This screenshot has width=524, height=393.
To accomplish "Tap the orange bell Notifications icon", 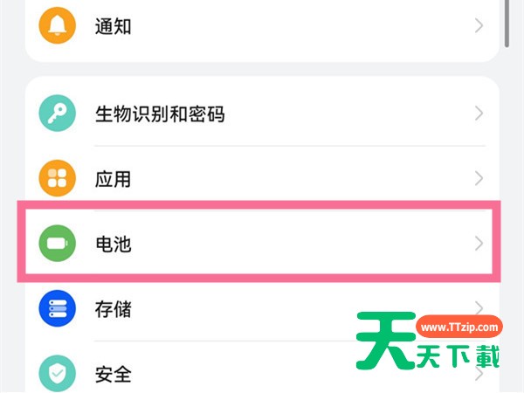I will [x=59, y=26].
